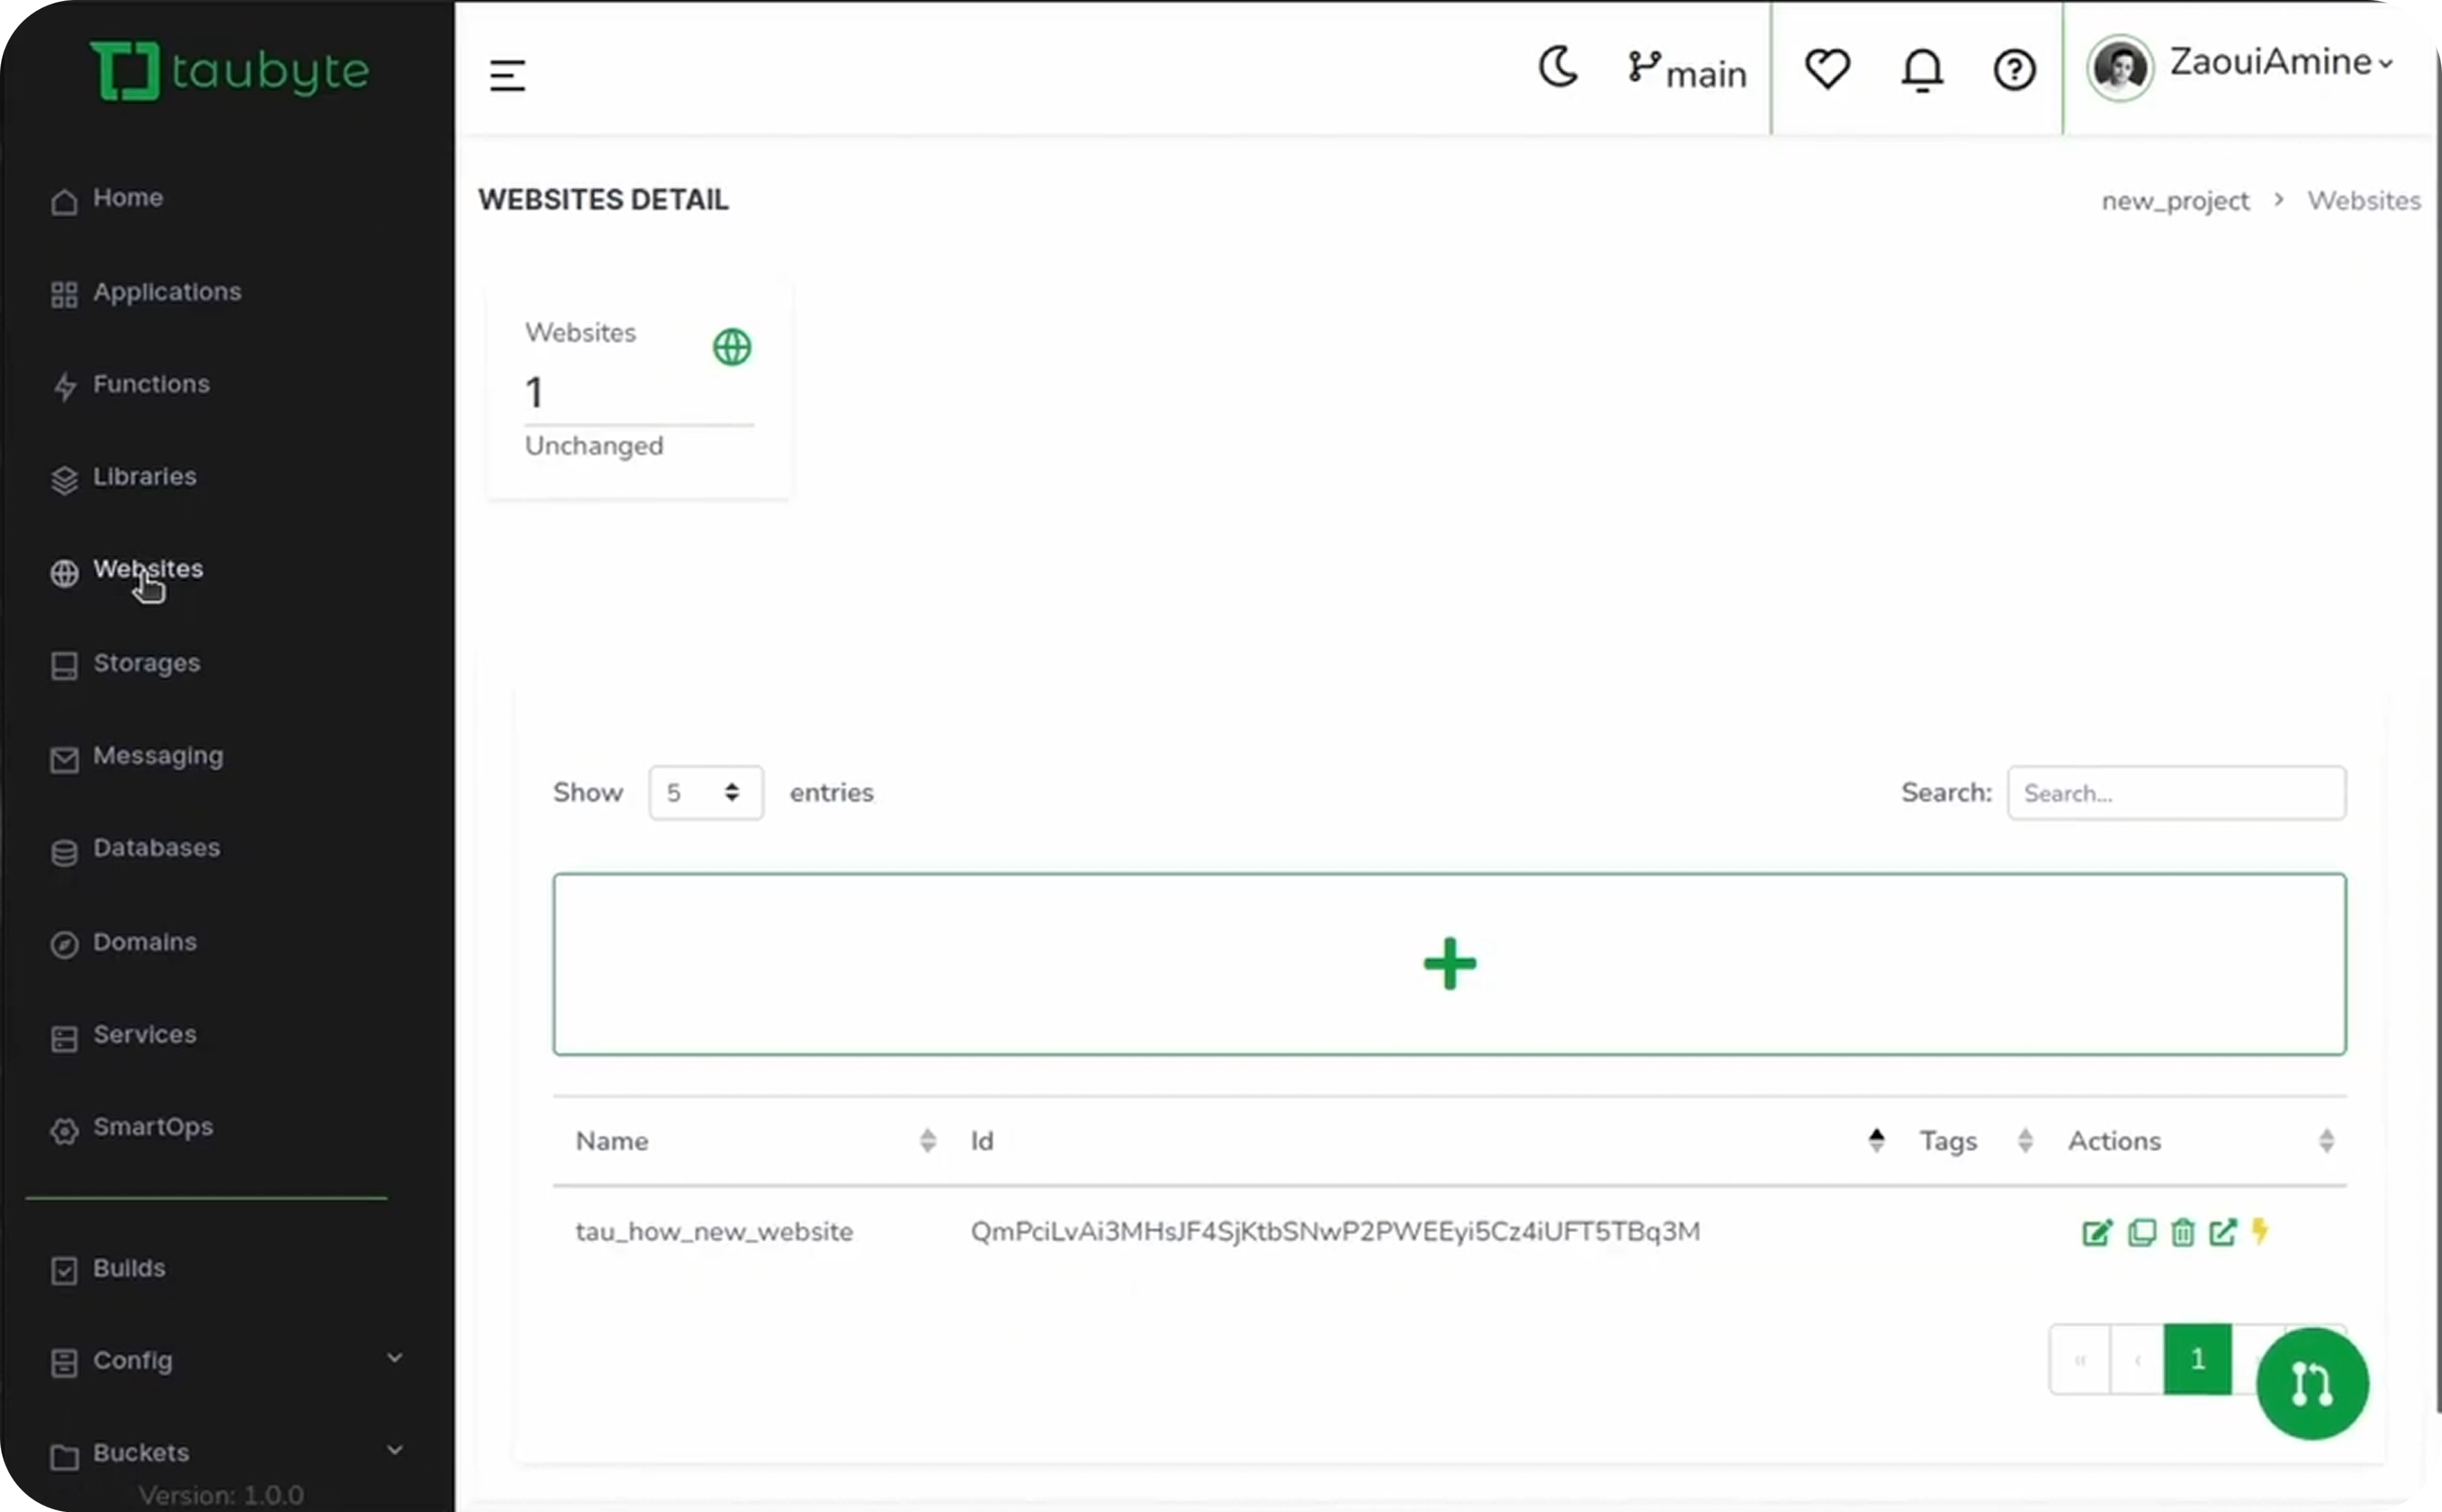Open the Functions section

click(x=151, y=385)
